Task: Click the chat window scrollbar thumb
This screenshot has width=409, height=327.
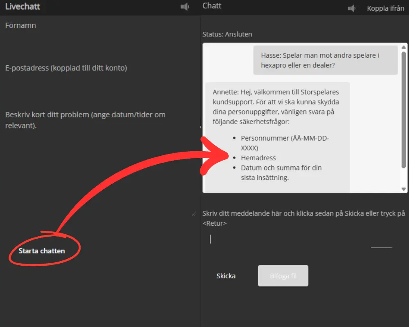Action: click(x=404, y=110)
